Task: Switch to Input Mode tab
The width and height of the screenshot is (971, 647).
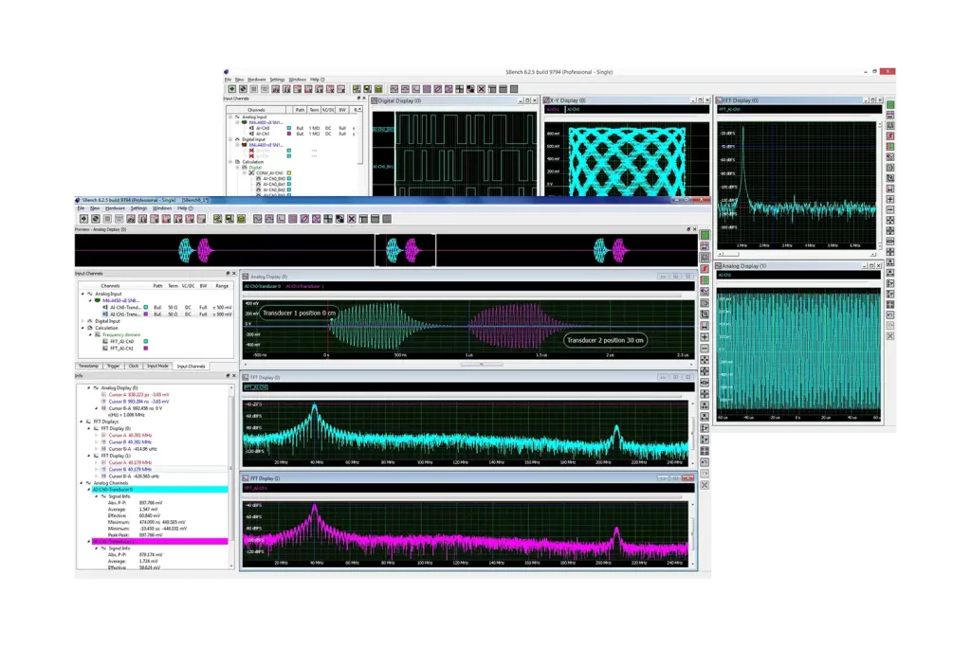Action: click(x=157, y=367)
